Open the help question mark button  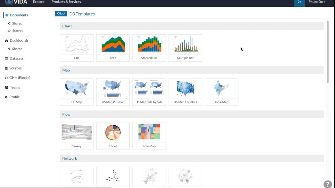328,184
